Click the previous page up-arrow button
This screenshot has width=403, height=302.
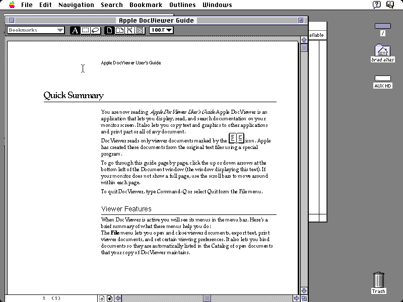(x=102, y=298)
